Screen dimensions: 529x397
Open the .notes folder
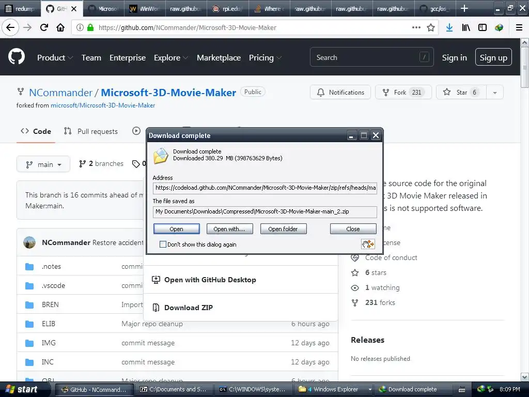pos(51,266)
